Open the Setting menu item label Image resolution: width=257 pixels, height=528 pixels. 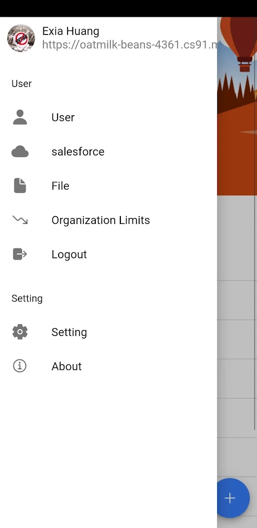(69, 332)
